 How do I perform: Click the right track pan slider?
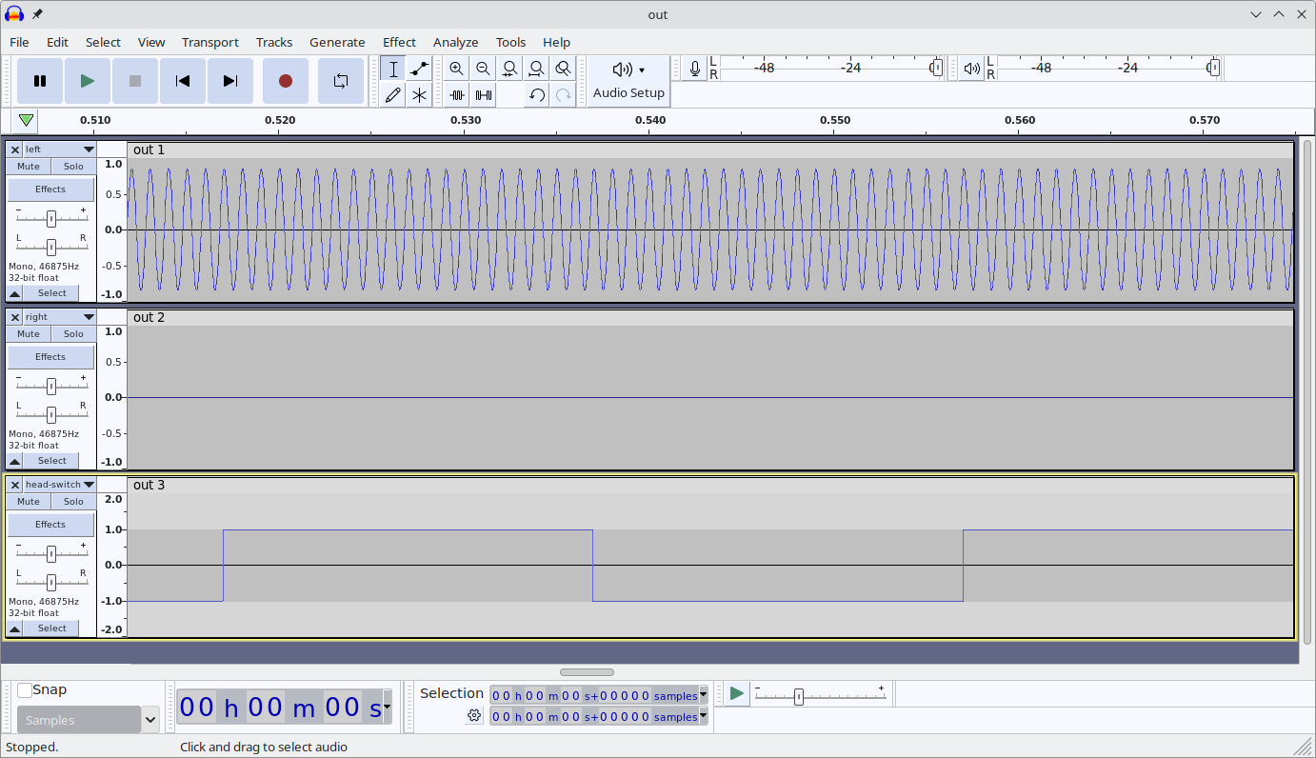coord(51,414)
